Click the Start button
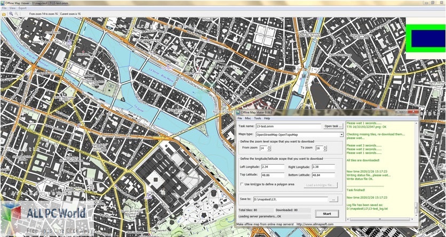The width and height of the screenshot is (446, 237). [x=327, y=214]
